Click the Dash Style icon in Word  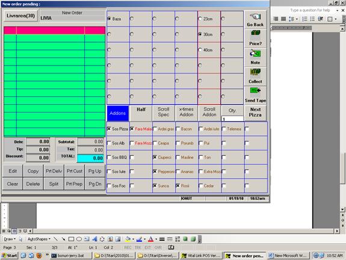tap(170, 239)
